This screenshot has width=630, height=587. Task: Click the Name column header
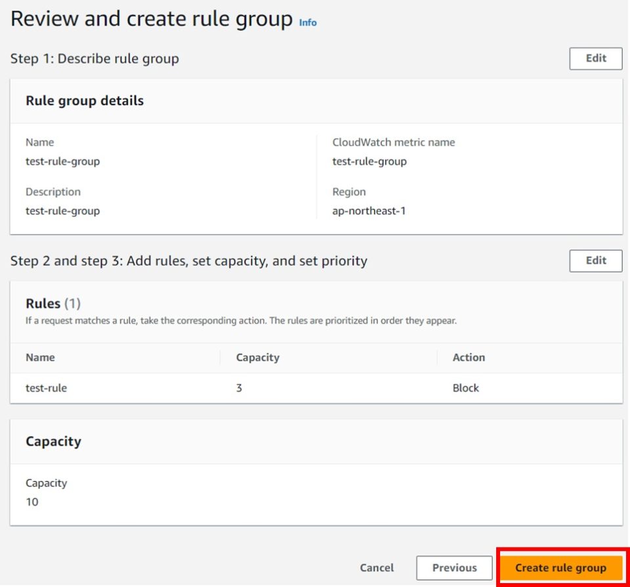[40, 357]
